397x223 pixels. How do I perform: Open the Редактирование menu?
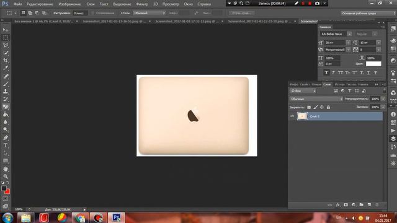[40, 4]
